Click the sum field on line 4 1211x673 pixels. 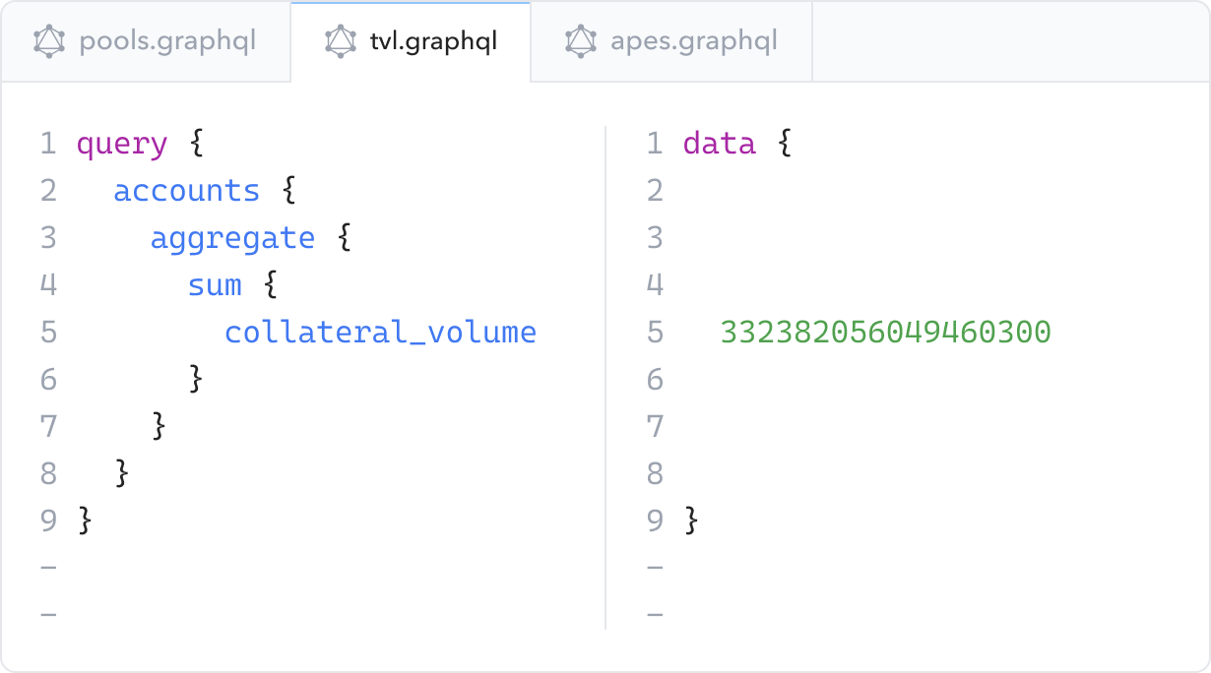coord(215,284)
